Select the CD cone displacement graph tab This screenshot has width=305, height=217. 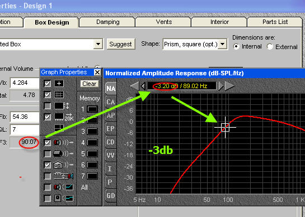click(x=111, y=142)
